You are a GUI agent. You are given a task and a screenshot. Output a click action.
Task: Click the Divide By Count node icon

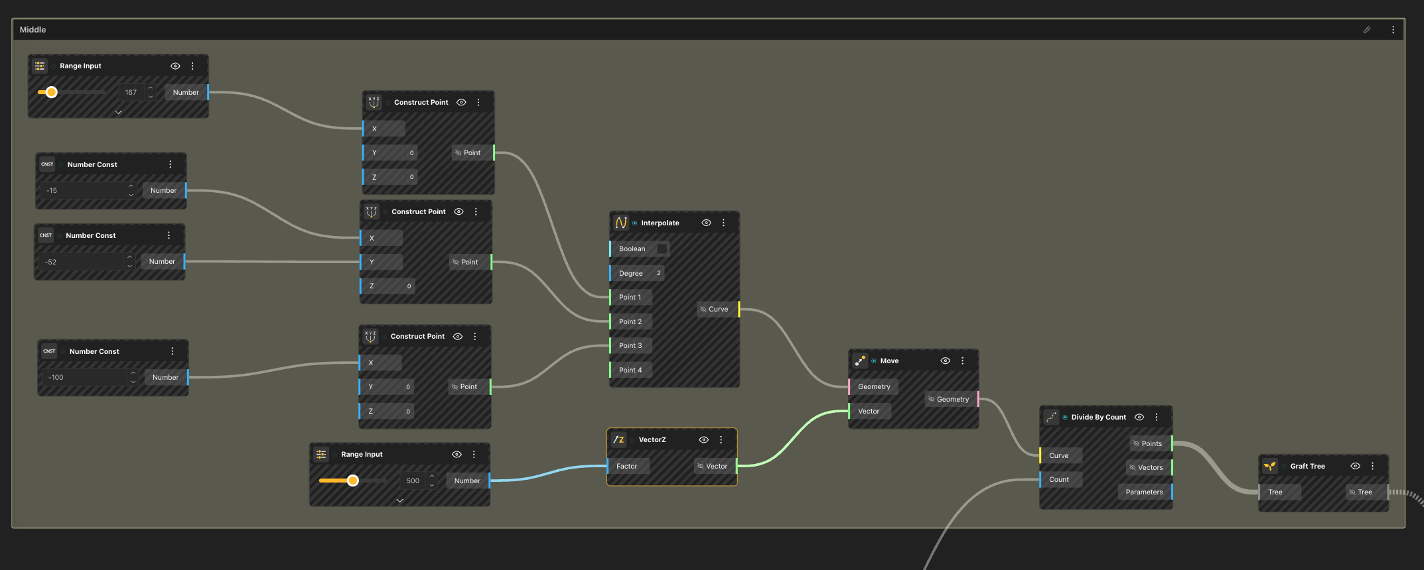pyautogui.click(x=1051, y=417)
